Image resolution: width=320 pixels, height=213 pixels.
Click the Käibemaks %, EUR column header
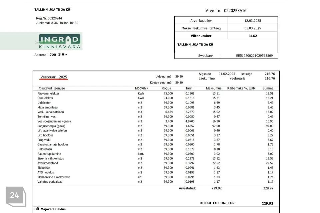pos(241,88)
